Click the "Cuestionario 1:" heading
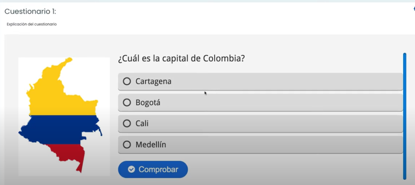 click(30, 12)
